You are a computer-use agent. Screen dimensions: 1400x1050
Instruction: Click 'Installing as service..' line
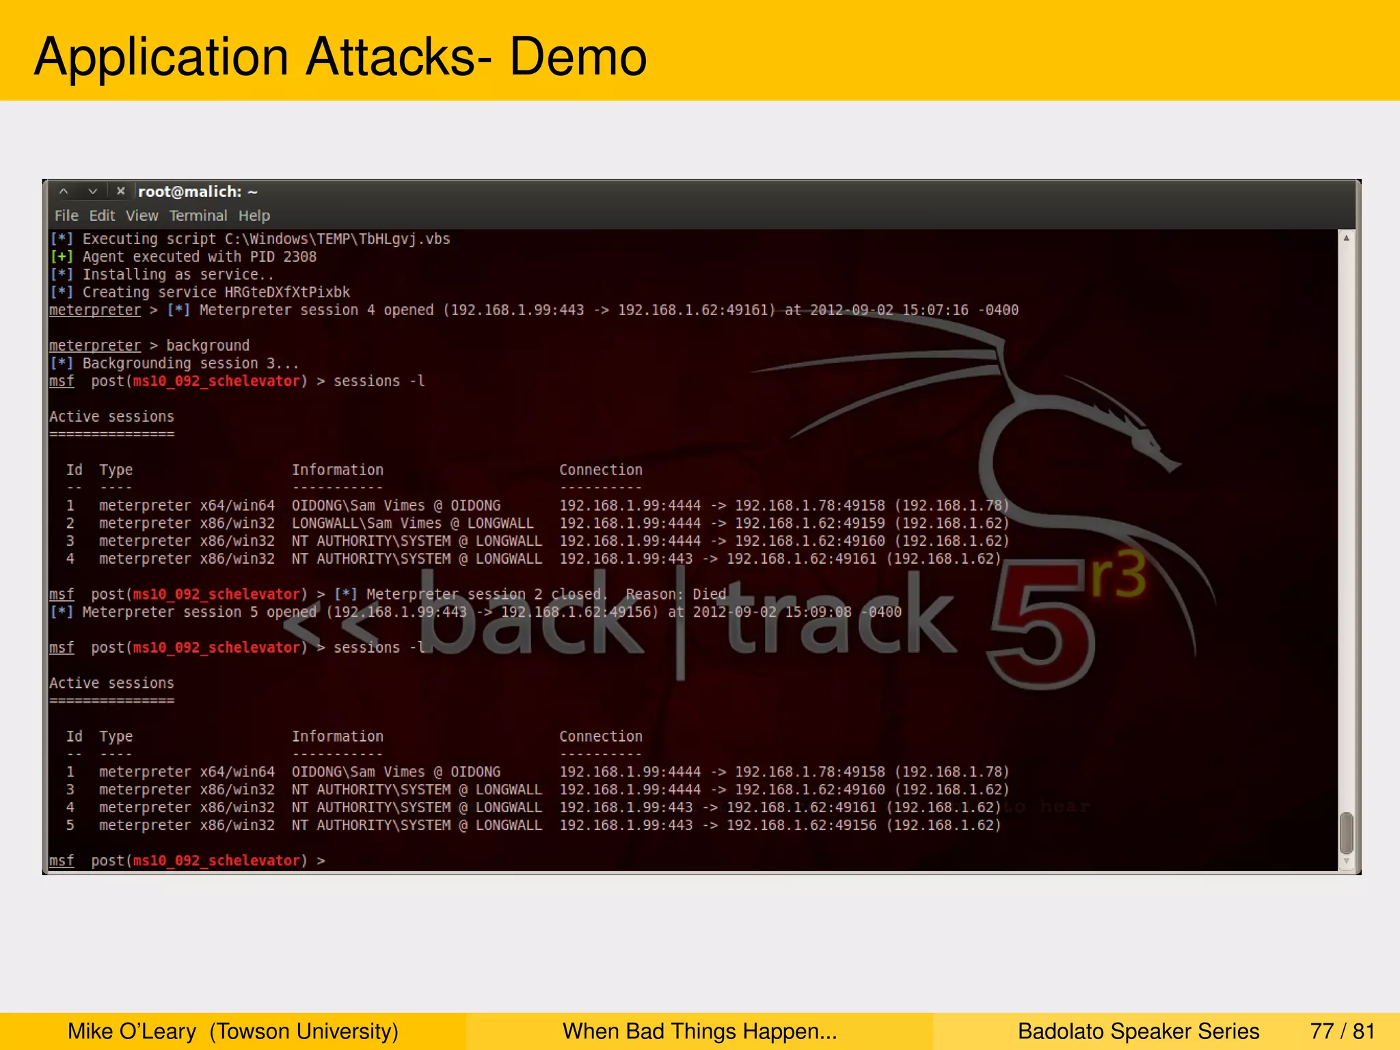click(161, 275)
